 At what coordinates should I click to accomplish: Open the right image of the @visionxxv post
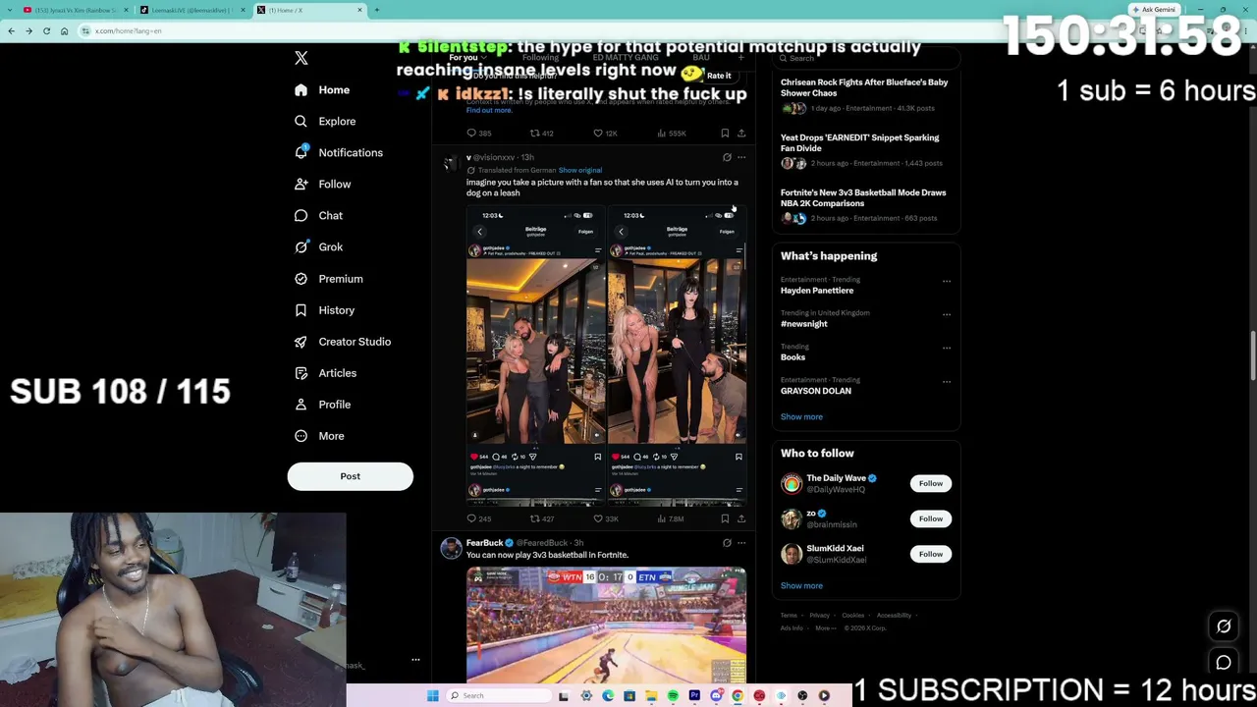tap(677, 354)
